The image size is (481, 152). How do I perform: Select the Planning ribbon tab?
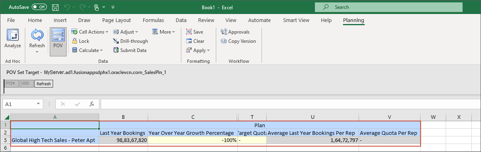point(353,20)
